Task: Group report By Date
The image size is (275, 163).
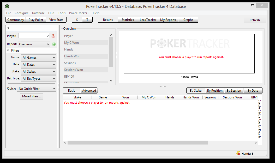Action: coord(253,91)
